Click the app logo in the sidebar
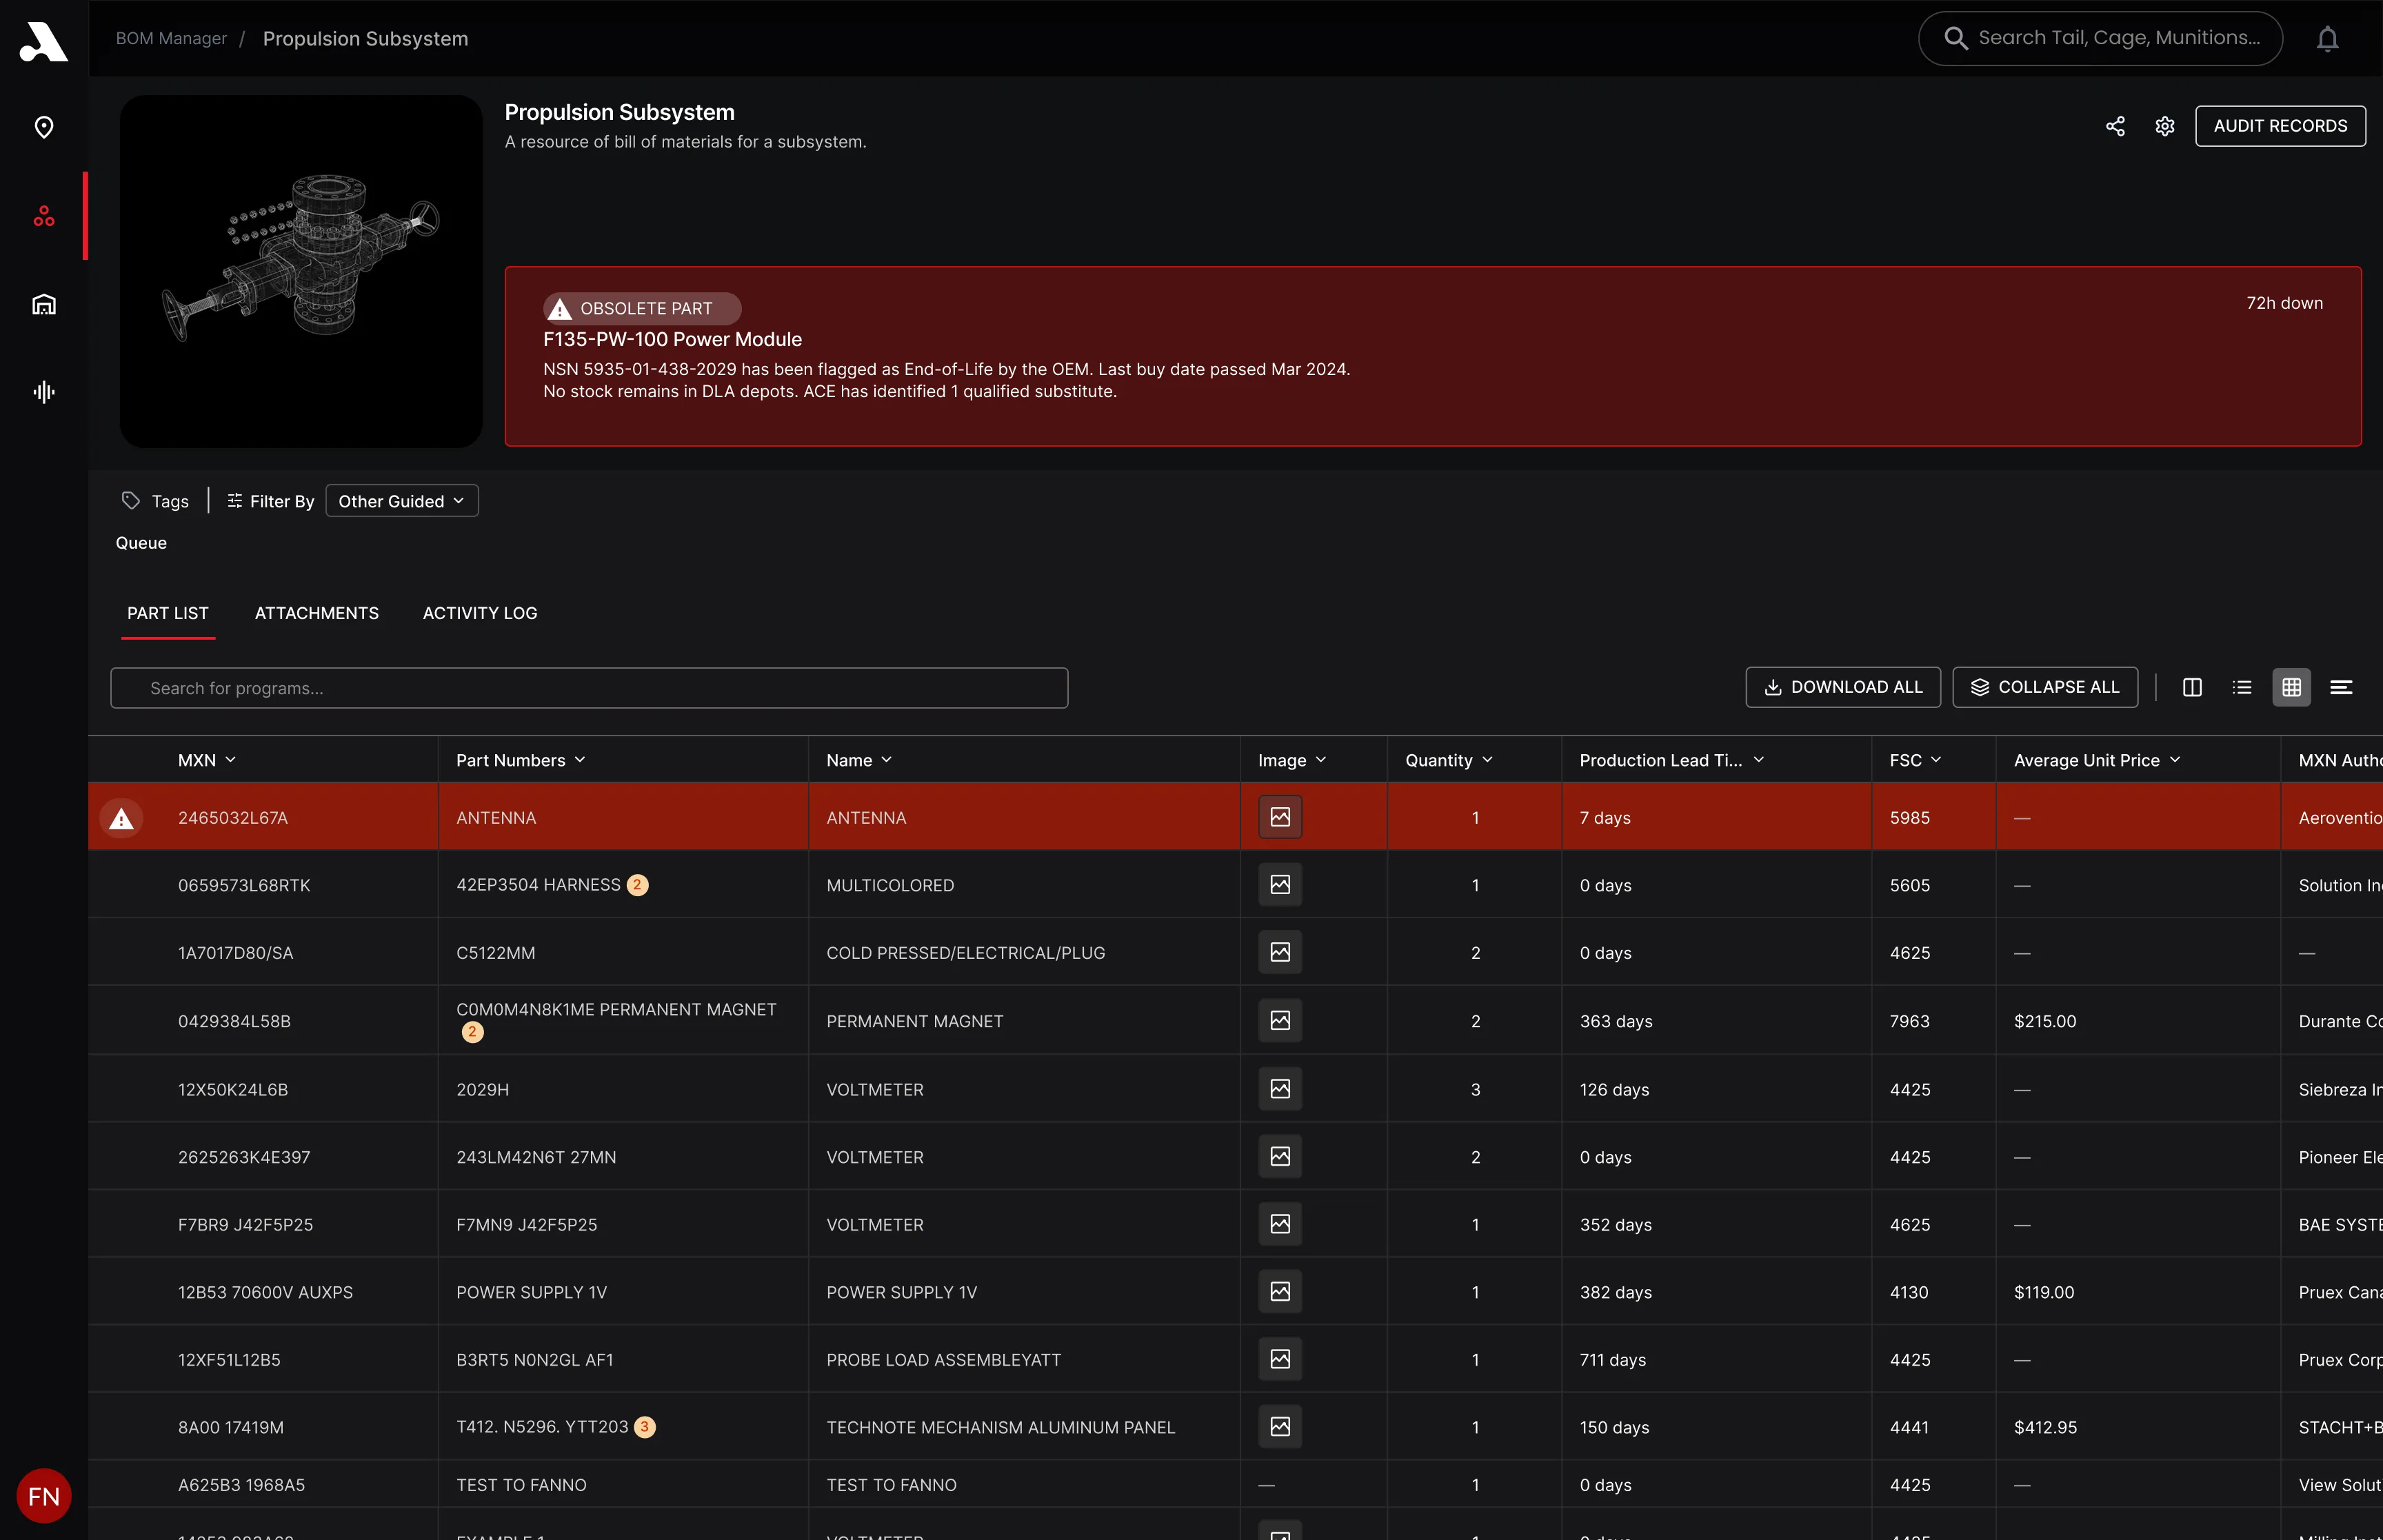 coord(44,41)
